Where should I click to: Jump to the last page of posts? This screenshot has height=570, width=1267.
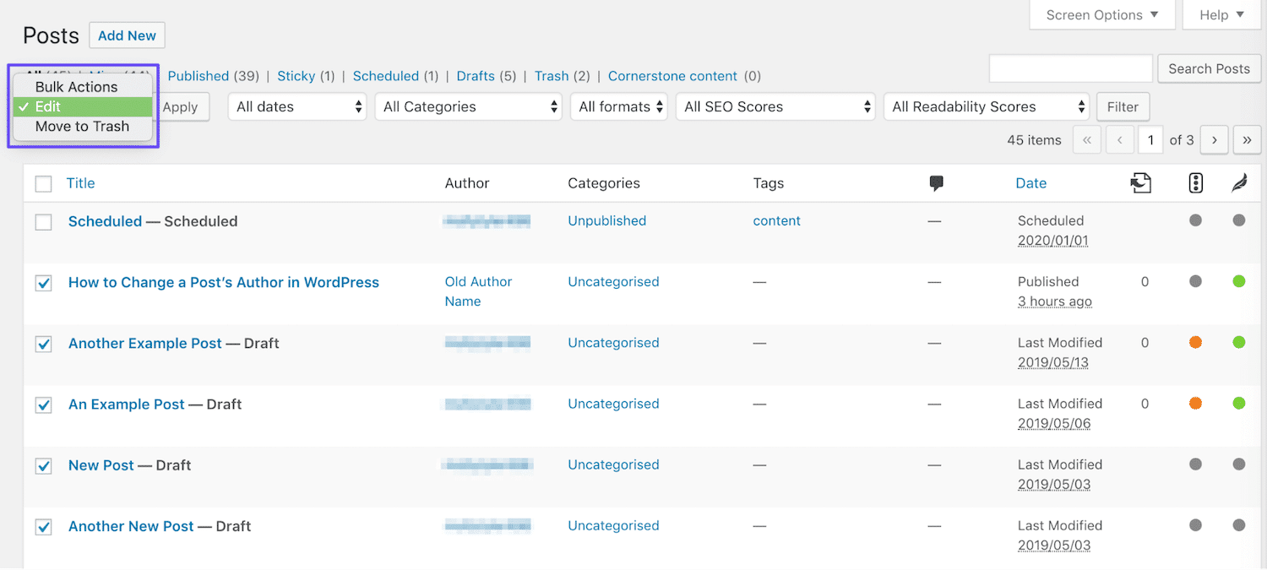tap(1247, 139)
